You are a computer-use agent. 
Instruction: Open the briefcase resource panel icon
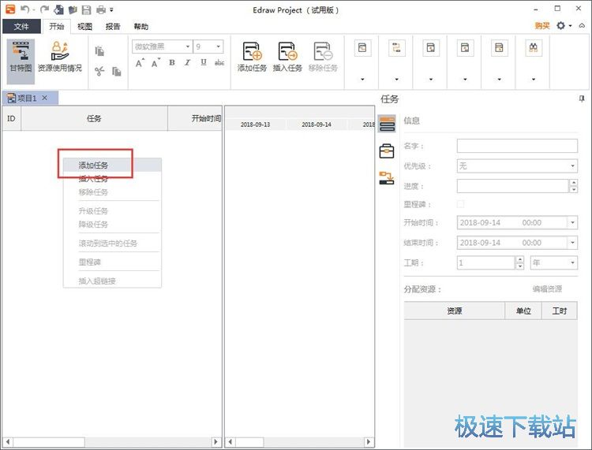[x=387, y=151]
